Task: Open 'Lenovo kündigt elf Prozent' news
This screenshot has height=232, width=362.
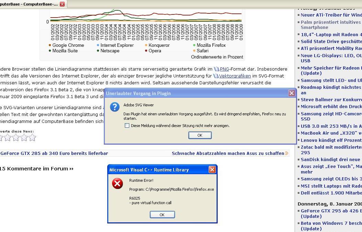Action: 331,140
